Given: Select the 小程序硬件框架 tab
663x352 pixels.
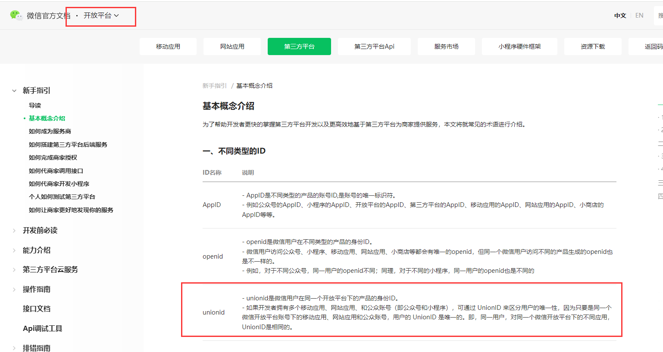Looking at the screenshot, I should coord(519,46).
